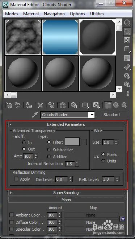135x239 pixels.
Task: Click the vertical sample slot scrollbar thumb
Action: (x=119, y=28)
